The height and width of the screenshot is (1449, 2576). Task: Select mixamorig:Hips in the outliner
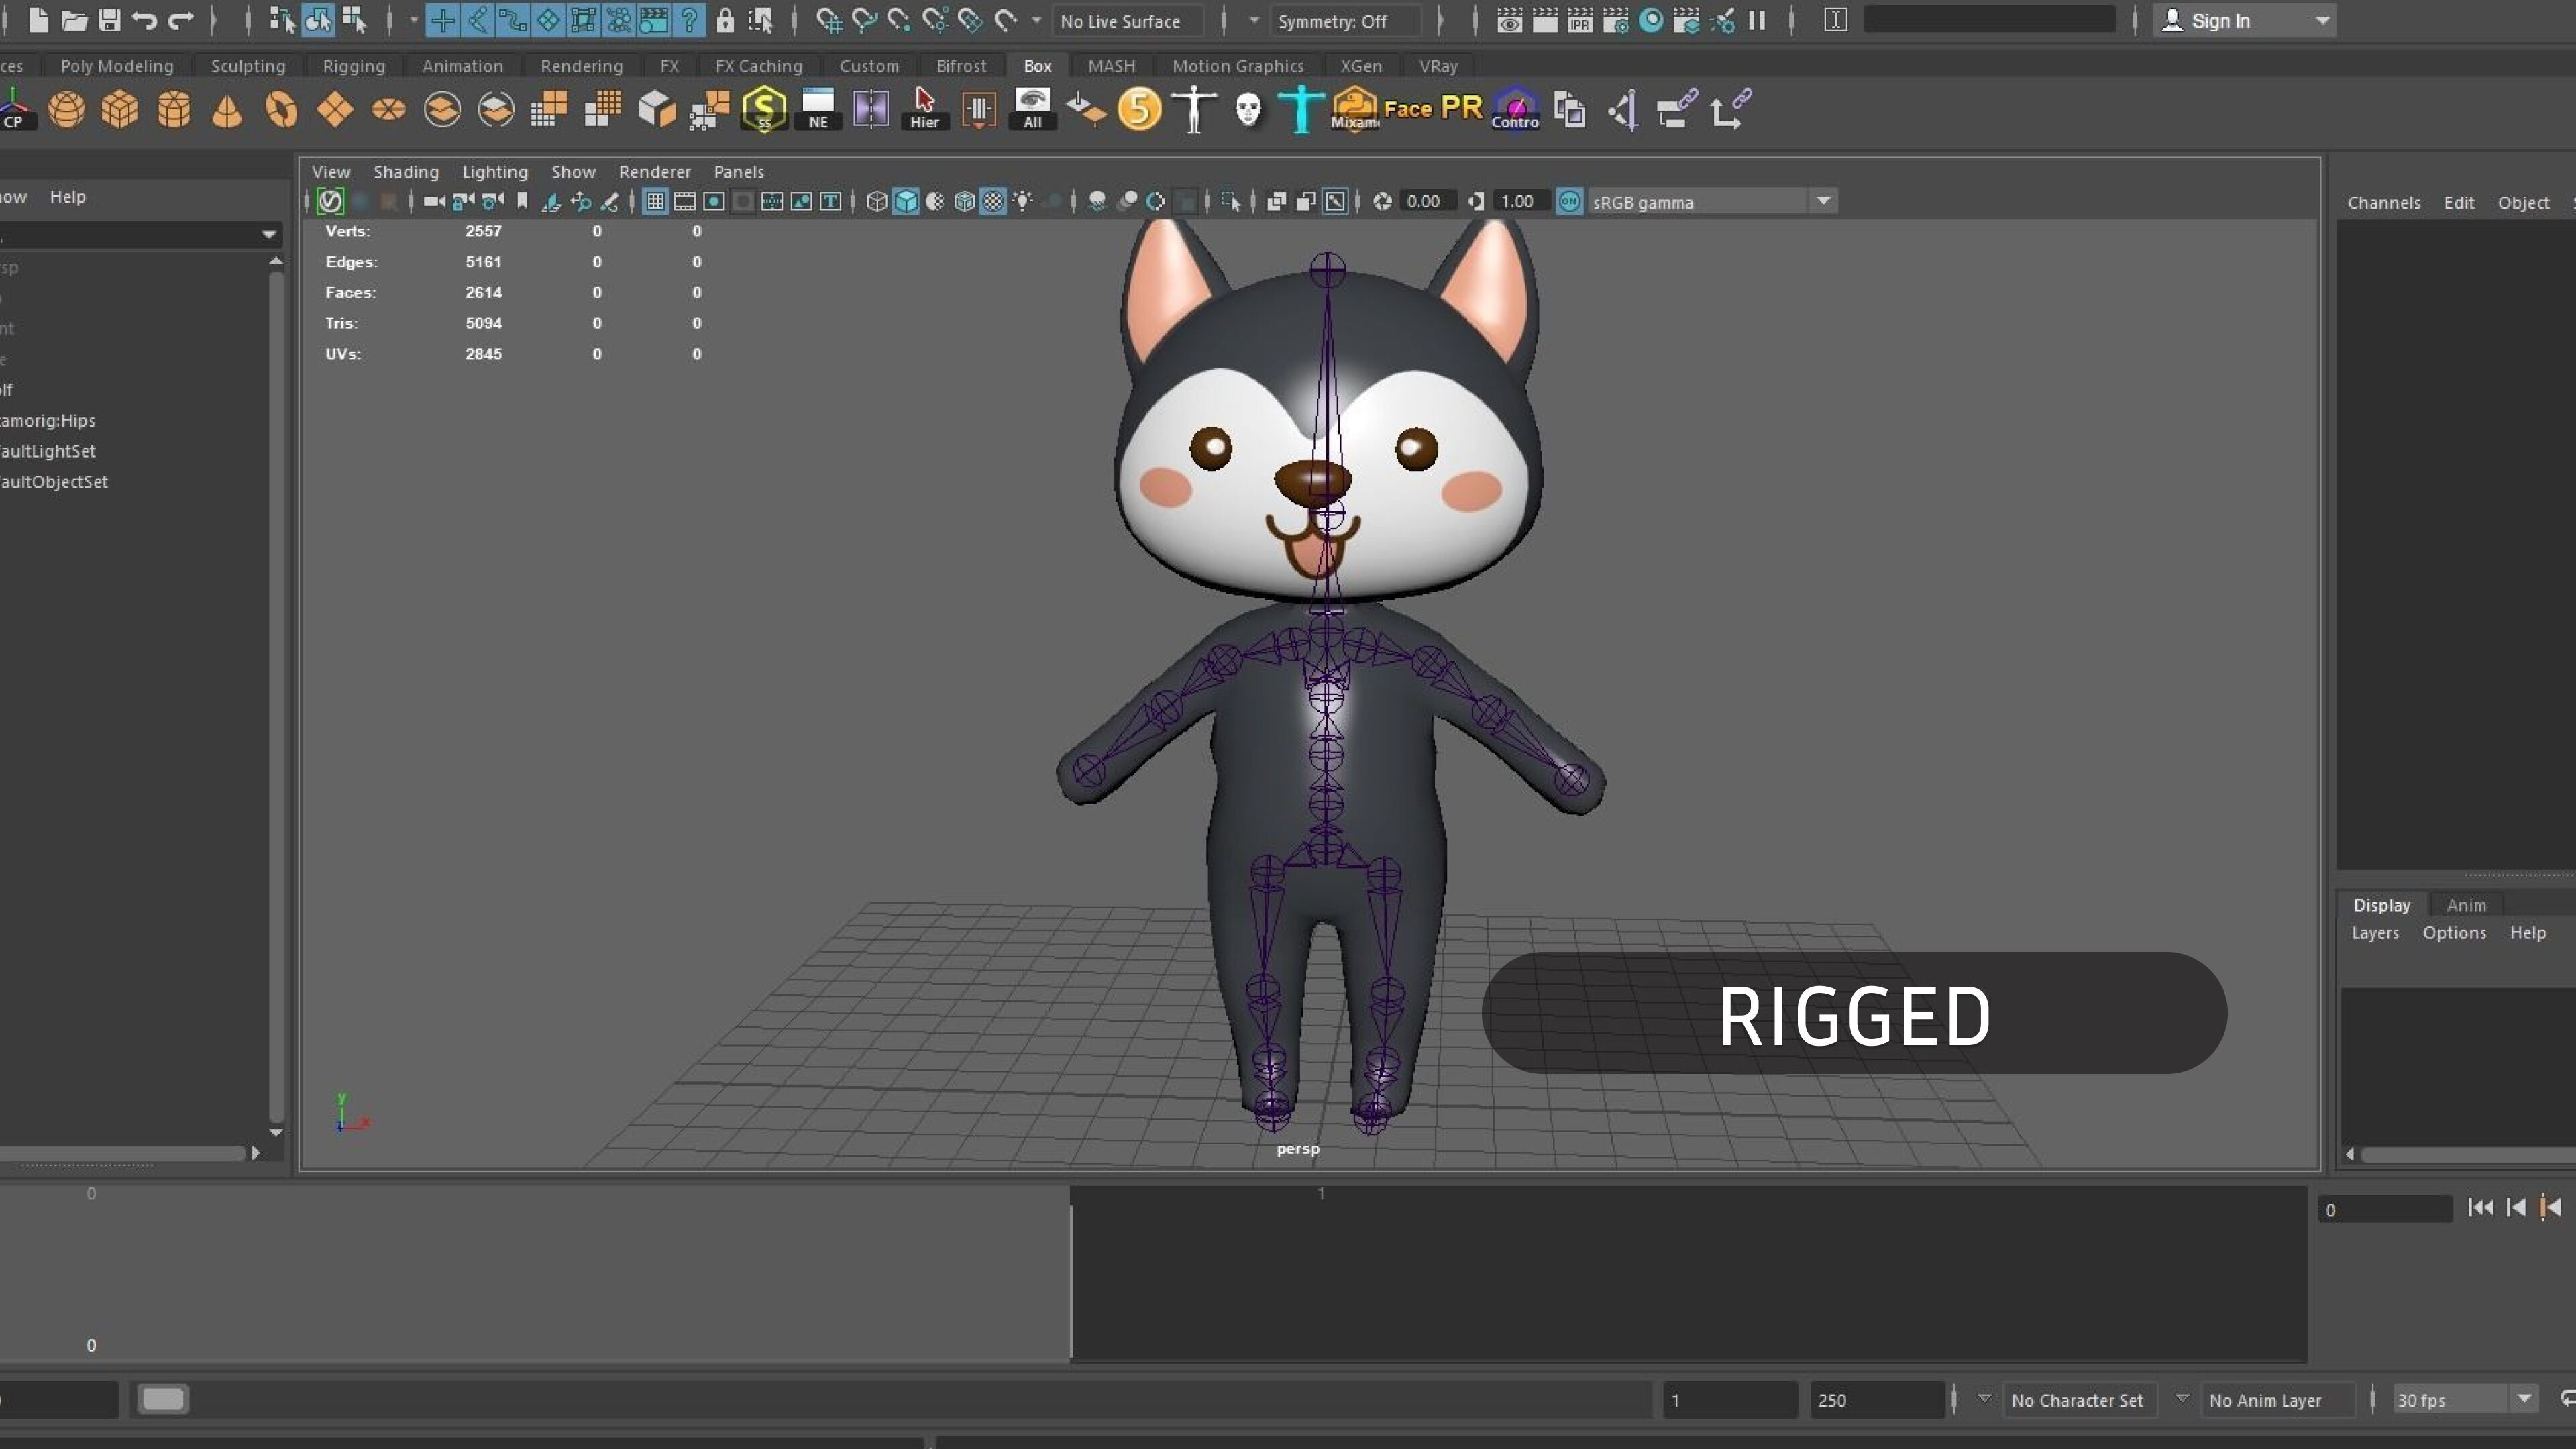(x=48, y=421)
